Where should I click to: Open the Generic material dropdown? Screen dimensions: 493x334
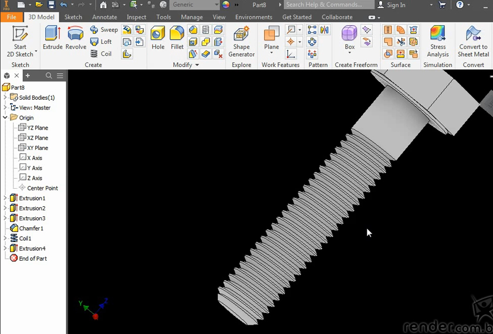pyautogui.click(x=216, y=5)
